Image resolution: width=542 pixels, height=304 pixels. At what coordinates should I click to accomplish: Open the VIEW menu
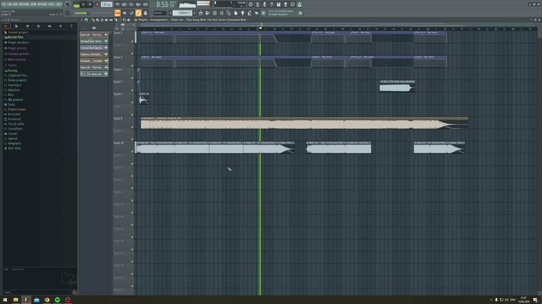pos(33,4)
